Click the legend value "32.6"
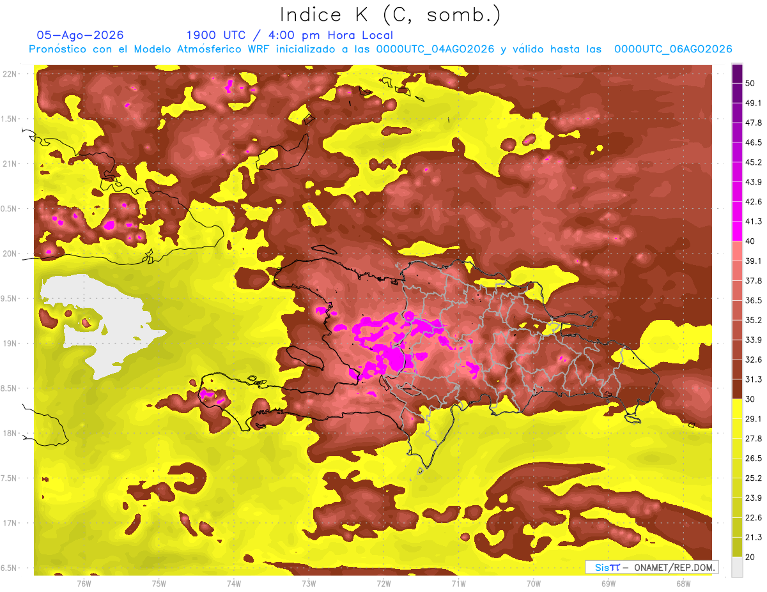The width and height of the screenshot is (767, 592). tap(753, 360)
